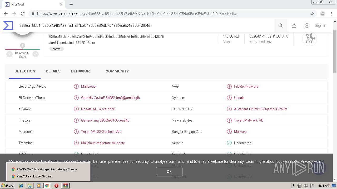Select the 116.00 KB size value

tap(231, 36)
